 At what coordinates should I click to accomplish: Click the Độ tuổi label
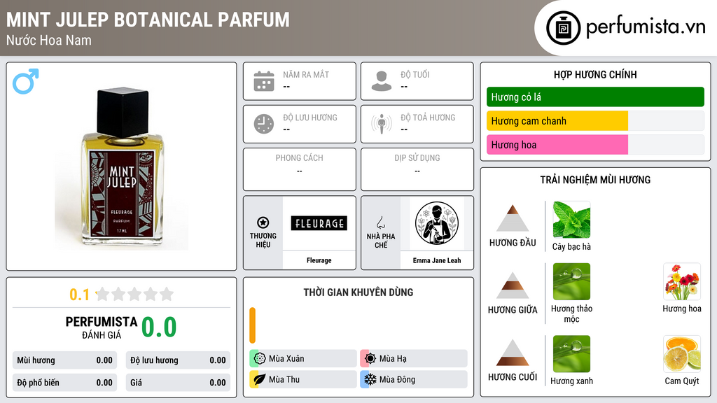[x=415, y=74]
